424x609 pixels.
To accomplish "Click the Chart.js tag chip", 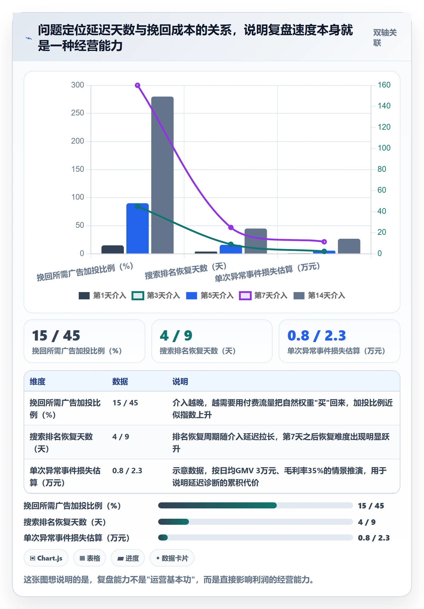I will 46,558.
